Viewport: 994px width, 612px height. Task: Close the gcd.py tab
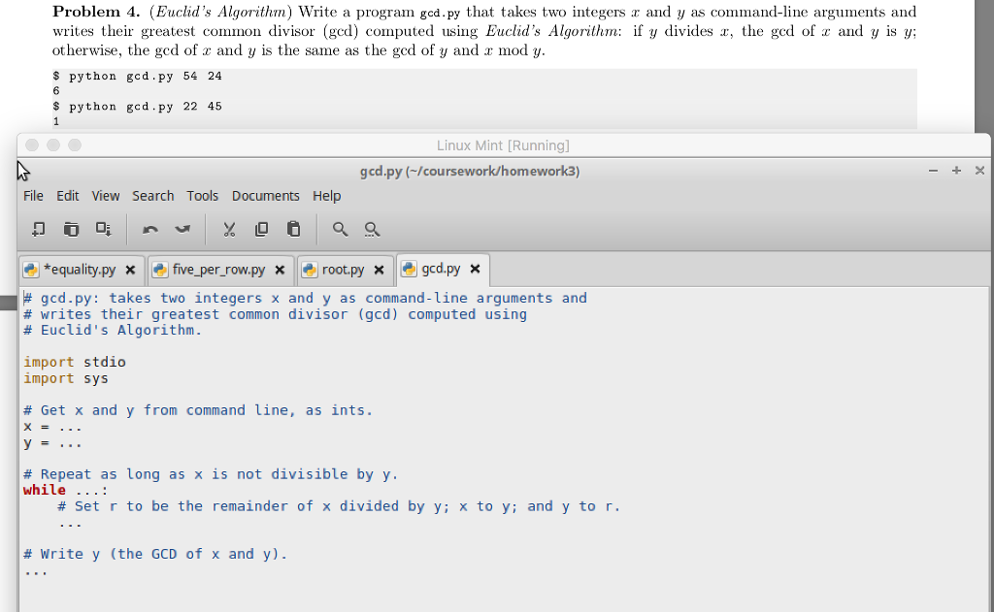tap(475, 269)
